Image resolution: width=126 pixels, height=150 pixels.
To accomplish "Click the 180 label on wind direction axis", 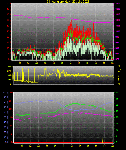I will coord(9,75).
